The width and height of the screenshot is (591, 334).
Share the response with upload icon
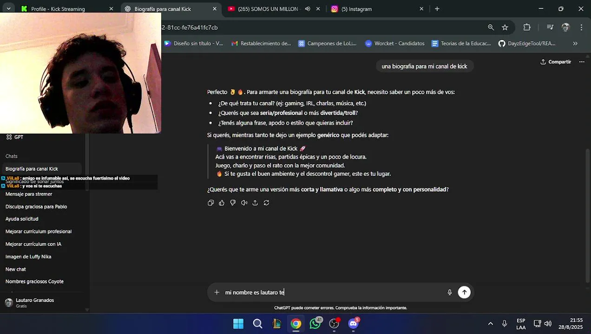[255, 203]
